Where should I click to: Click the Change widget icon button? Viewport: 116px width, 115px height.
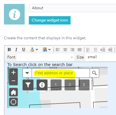point(50,20)
